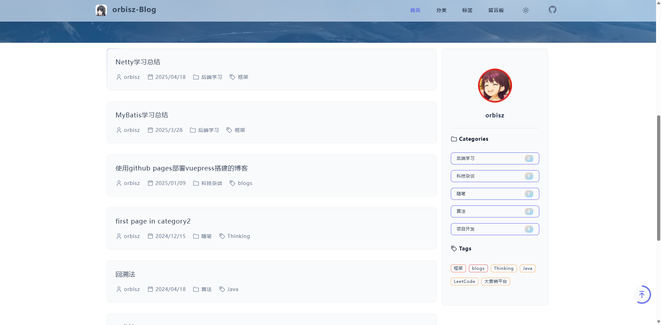This screenshot has width=661, height=325.
Task: Open the 留言板 page from the navbar
Action: (496, 10)
